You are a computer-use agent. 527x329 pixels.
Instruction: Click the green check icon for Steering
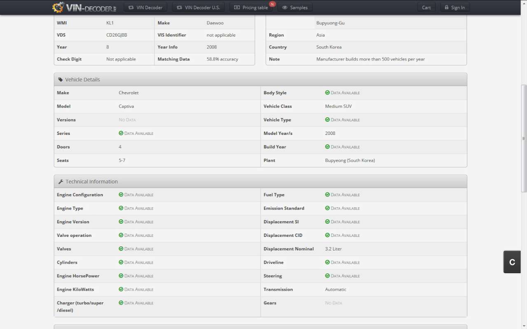[x=327, y=276]
